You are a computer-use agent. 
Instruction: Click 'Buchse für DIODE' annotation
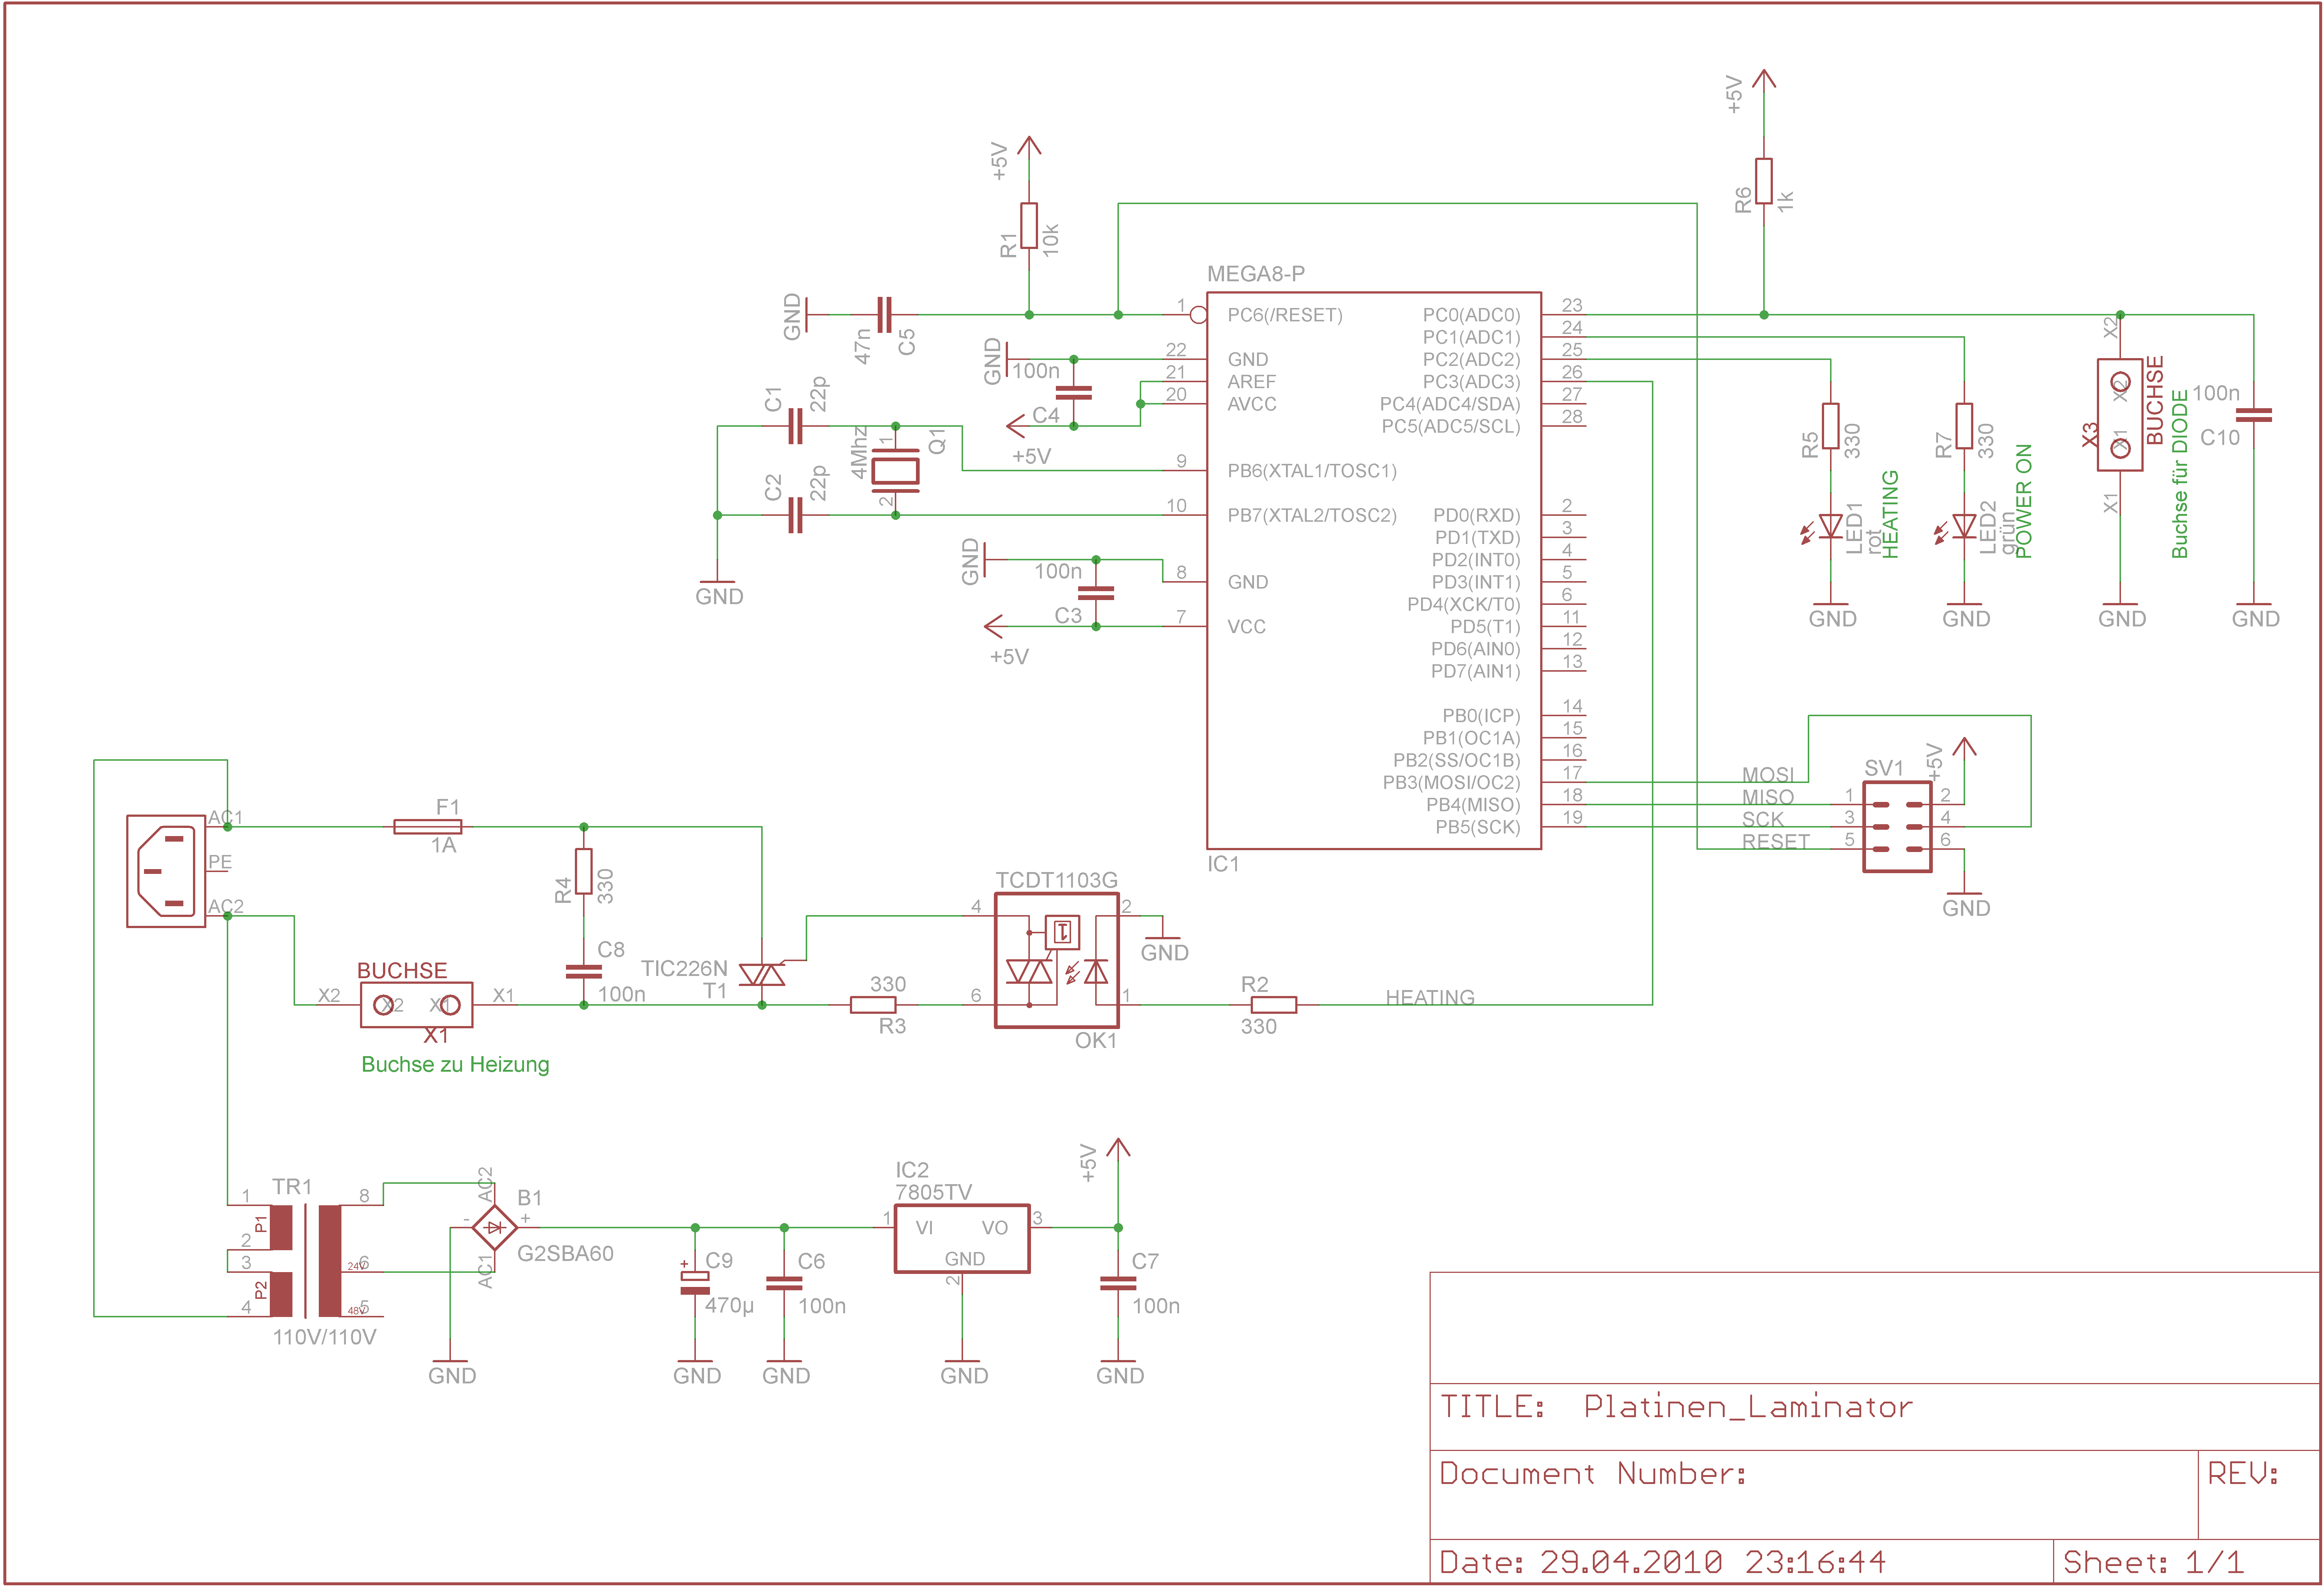coord(2180,474)
